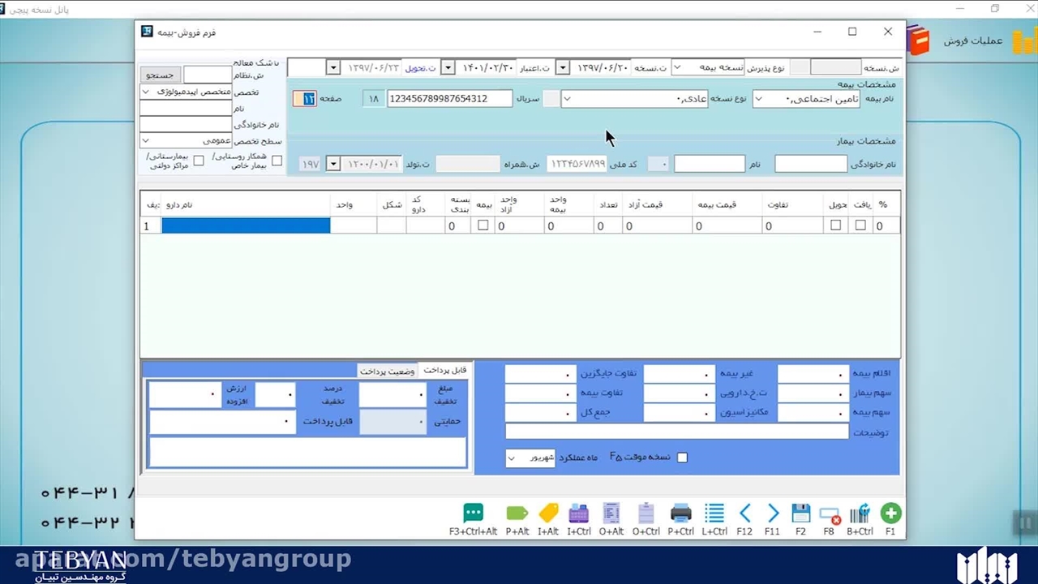Enable the نسخه موقت F5 checkbox
The width and height of the screenshot is (1038, 584).
(682, 457)
